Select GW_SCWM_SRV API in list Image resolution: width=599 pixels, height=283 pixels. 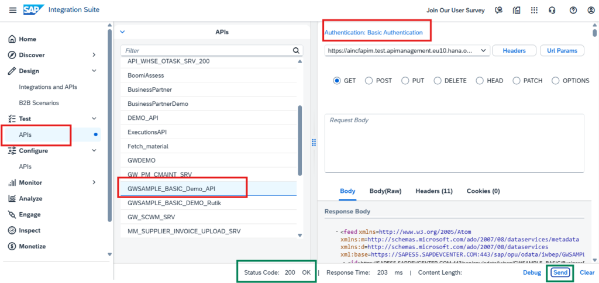(x=209, y=217)
